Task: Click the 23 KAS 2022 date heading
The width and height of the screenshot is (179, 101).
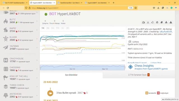Action: pos(50,82)
